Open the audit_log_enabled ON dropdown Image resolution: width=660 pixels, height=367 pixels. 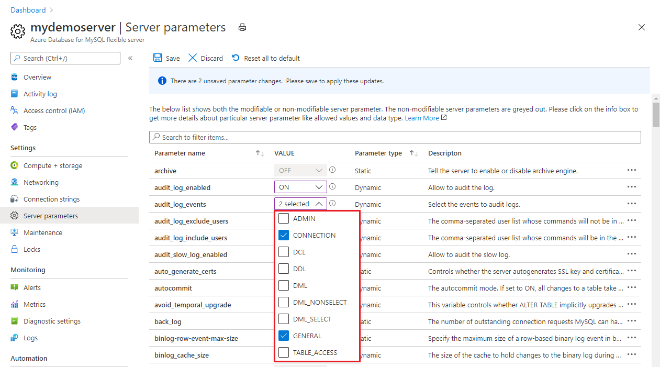click(x=300, y=187)
